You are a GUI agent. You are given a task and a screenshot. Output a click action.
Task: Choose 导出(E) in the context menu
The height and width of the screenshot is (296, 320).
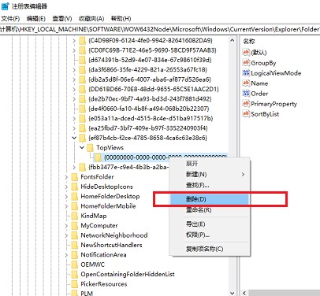[x=210, y=224]
